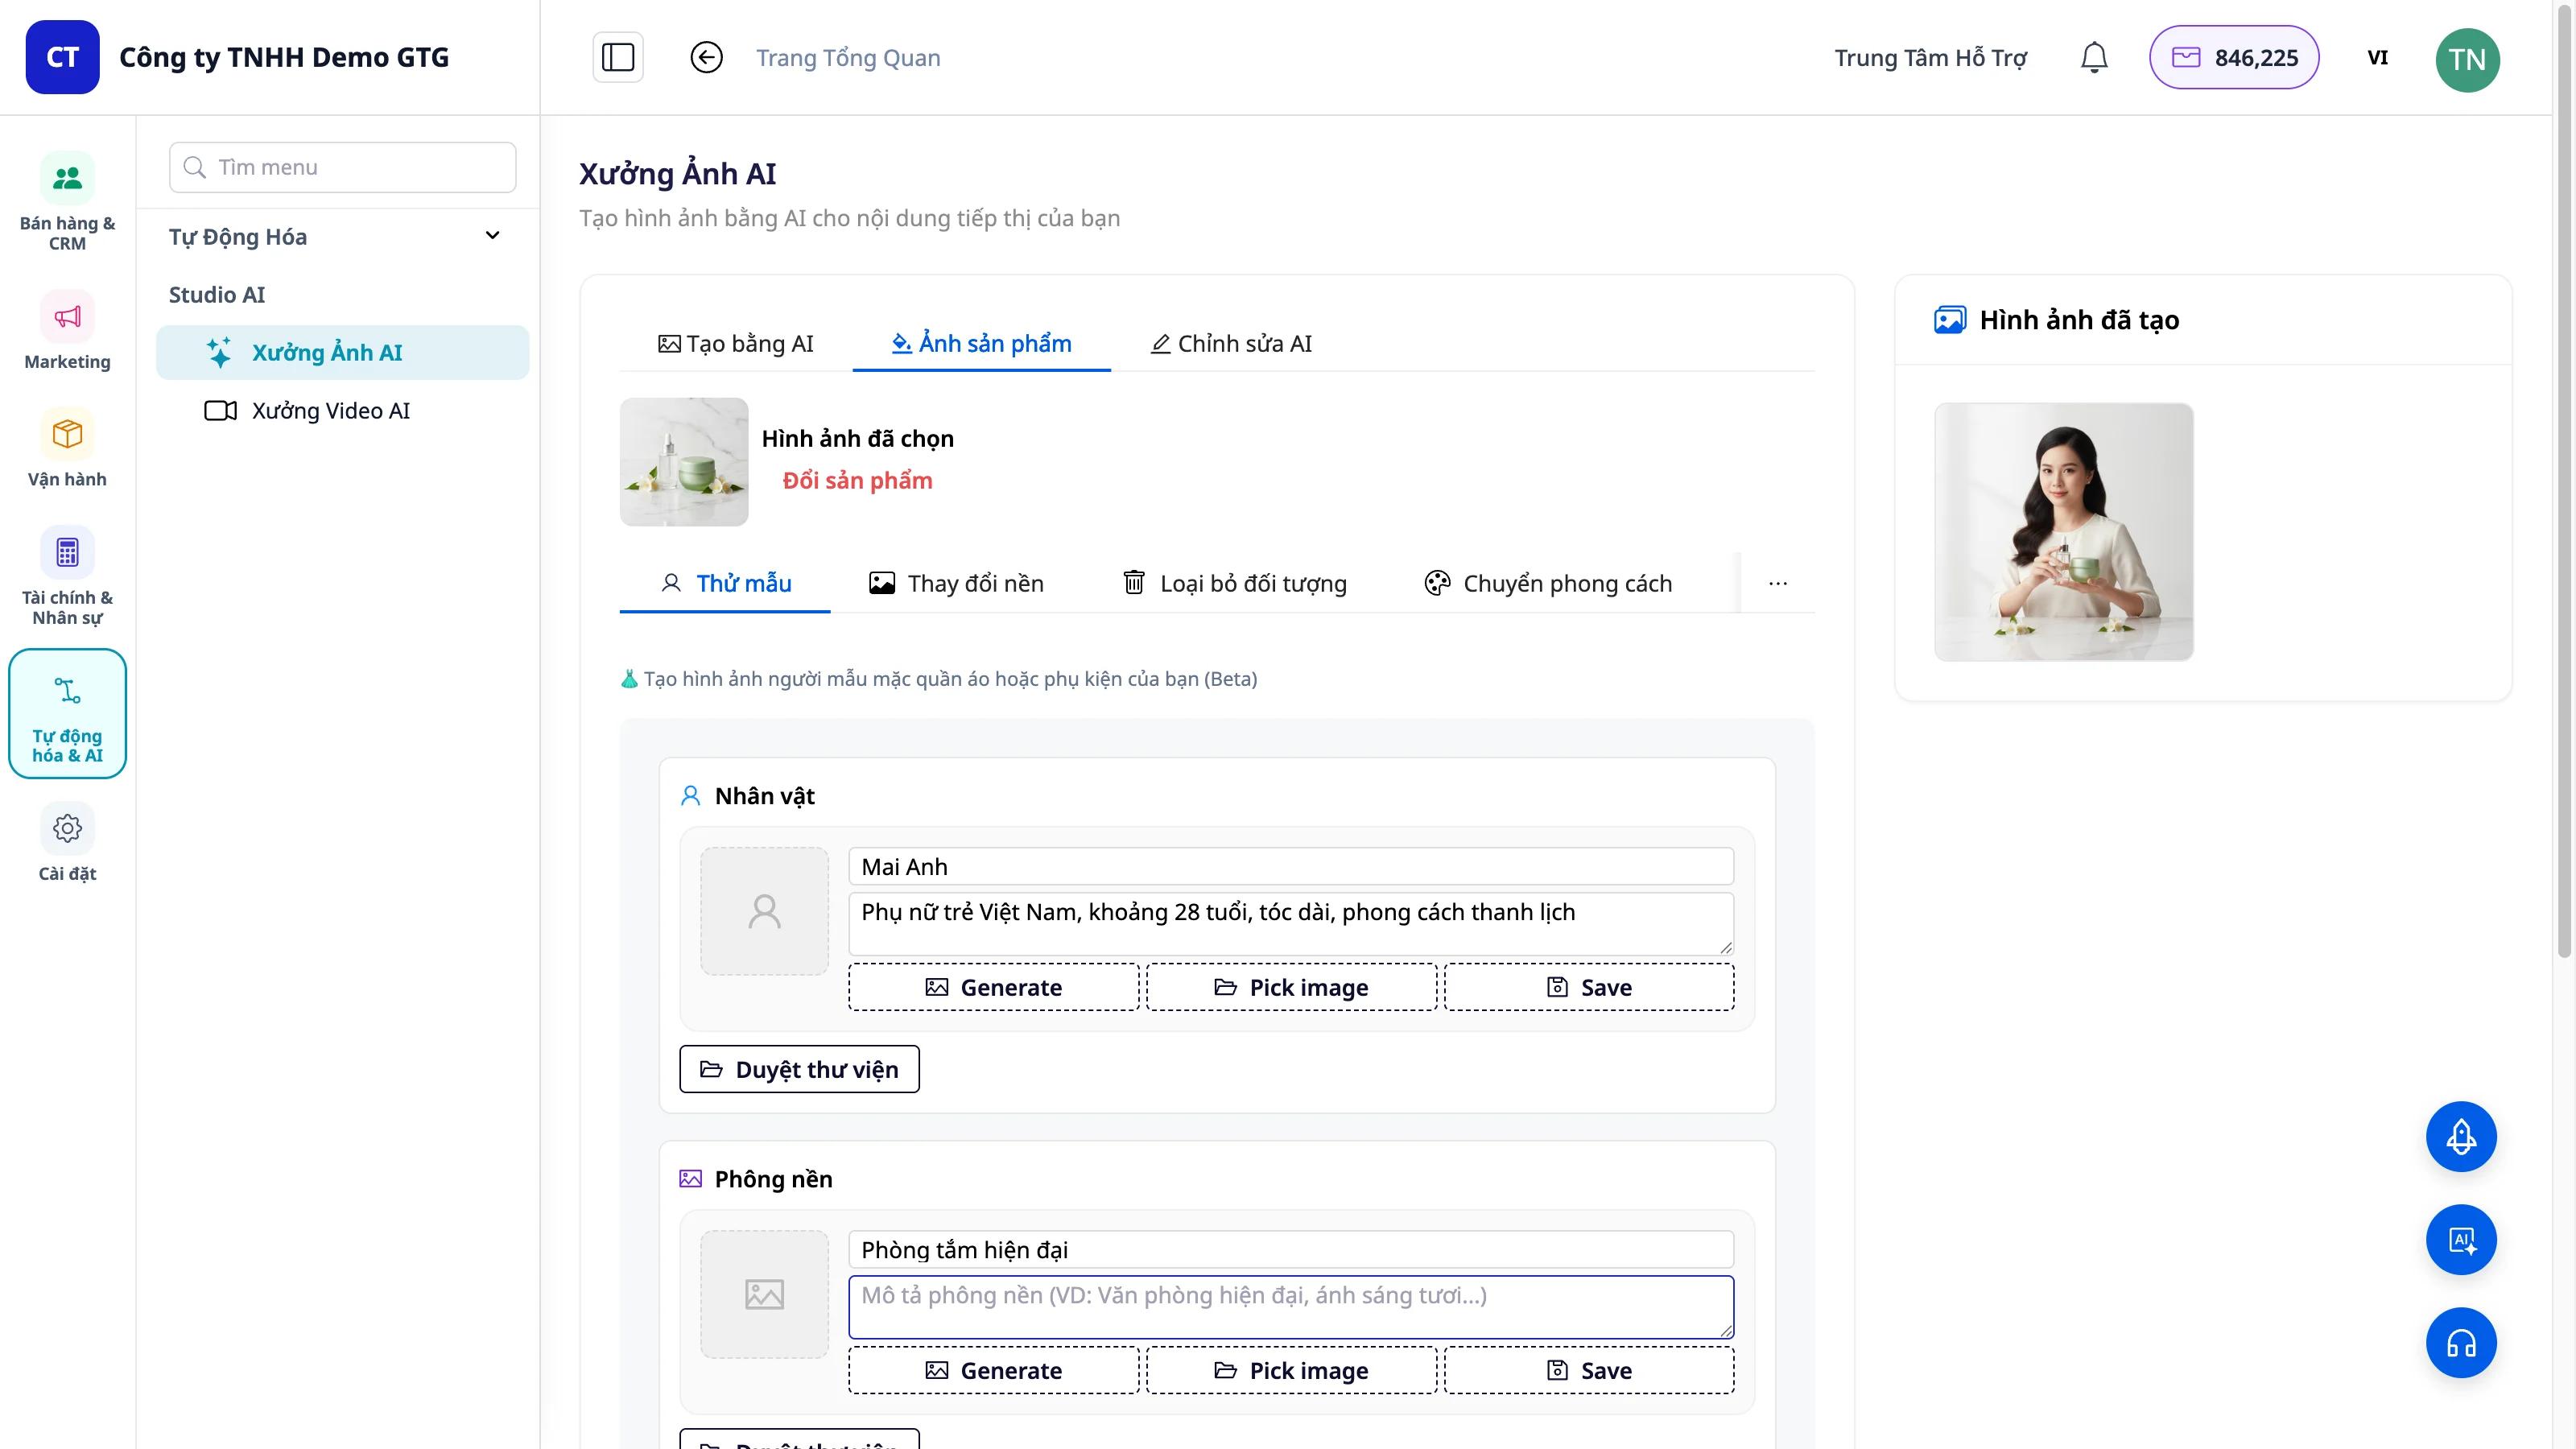Viewport: 2576px width, 1449px height.
Task: Select Loại bỏ đối tượng sub-tab
Action: coord(1234,583)
